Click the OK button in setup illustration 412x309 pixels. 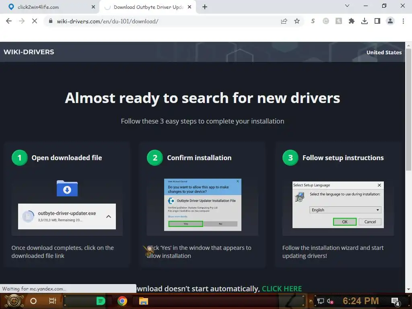pyautogui.click(x=345, y=222)
